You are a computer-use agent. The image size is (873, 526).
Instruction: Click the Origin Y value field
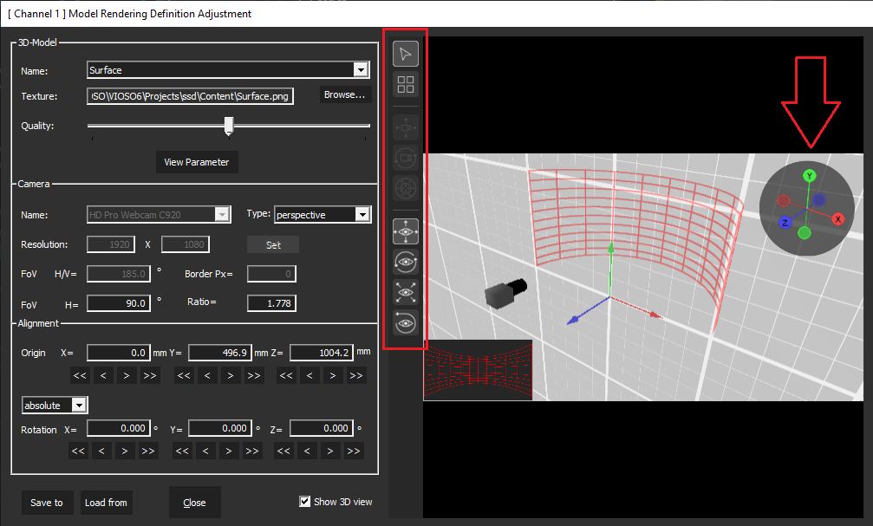219,353
